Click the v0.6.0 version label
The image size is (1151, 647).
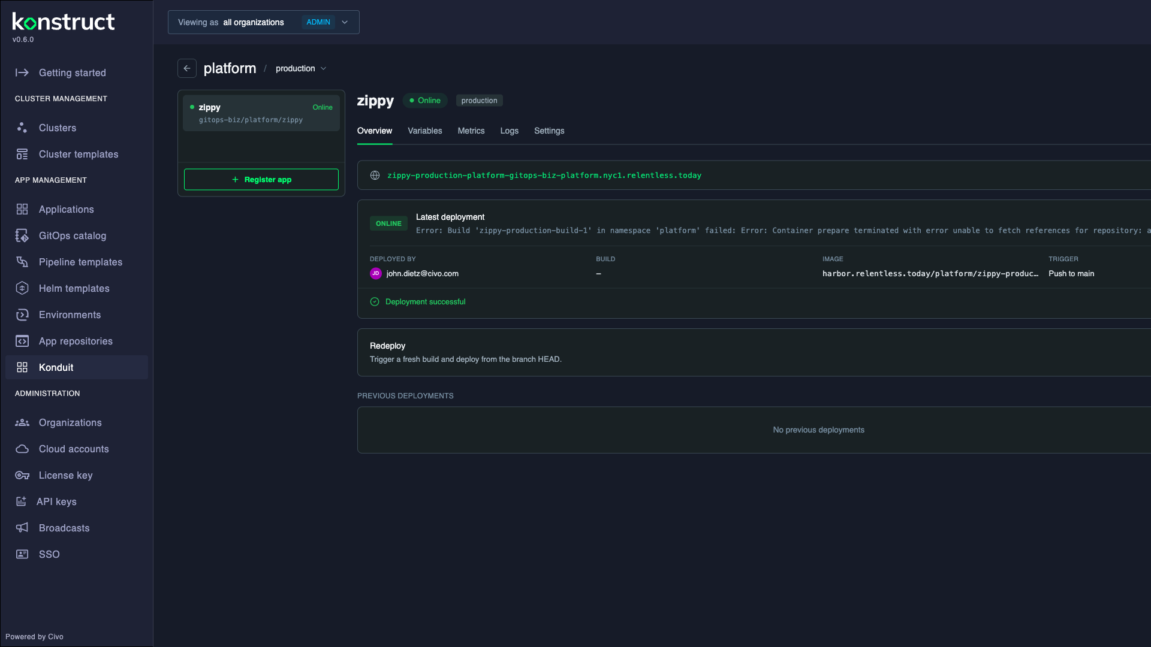pos(23,40)
